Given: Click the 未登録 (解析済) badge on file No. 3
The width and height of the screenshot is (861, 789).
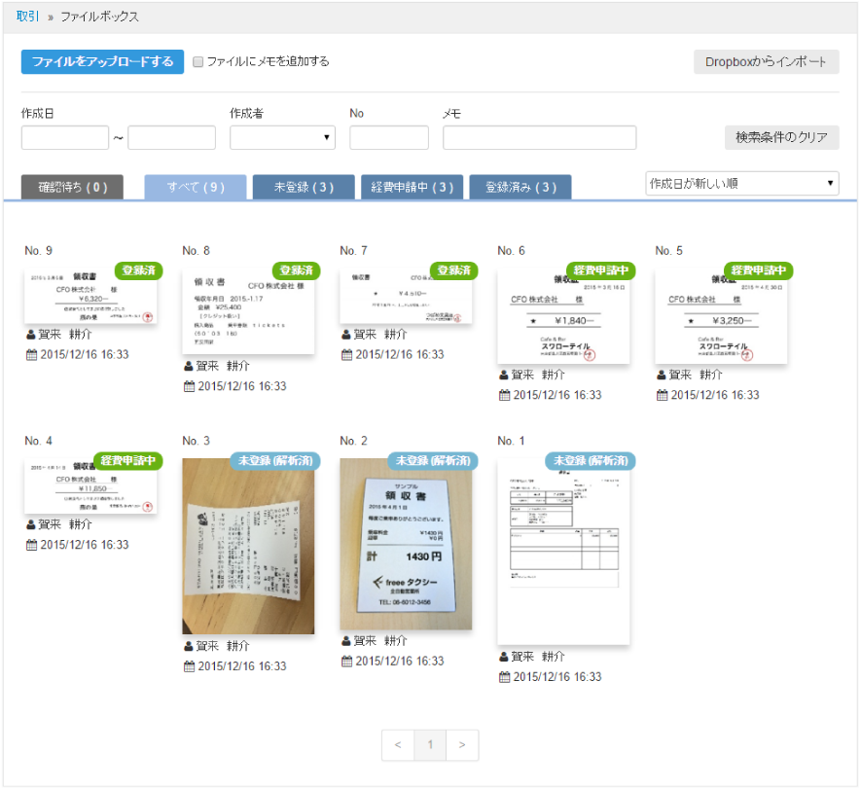Looking at the screenshot, I should 272,461.
